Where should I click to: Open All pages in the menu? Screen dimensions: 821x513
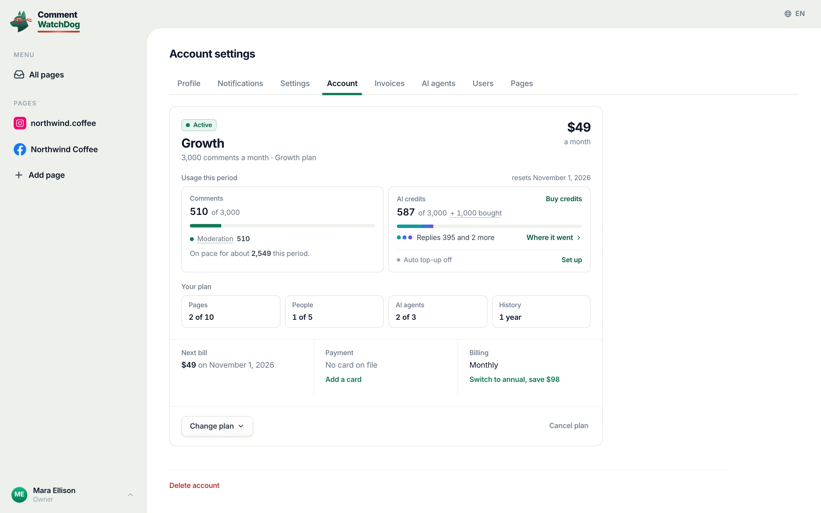click(39, 75)
